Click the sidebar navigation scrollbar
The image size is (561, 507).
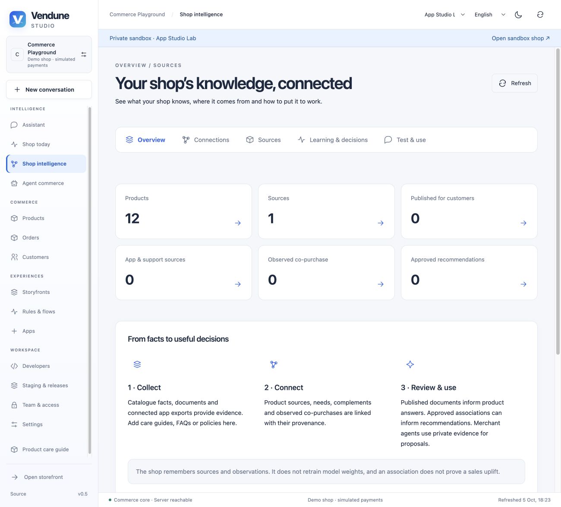[90, 280]
